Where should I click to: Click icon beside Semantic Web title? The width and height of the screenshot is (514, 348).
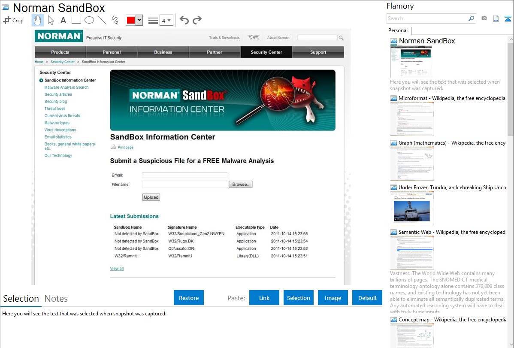(x=393, y=232)
